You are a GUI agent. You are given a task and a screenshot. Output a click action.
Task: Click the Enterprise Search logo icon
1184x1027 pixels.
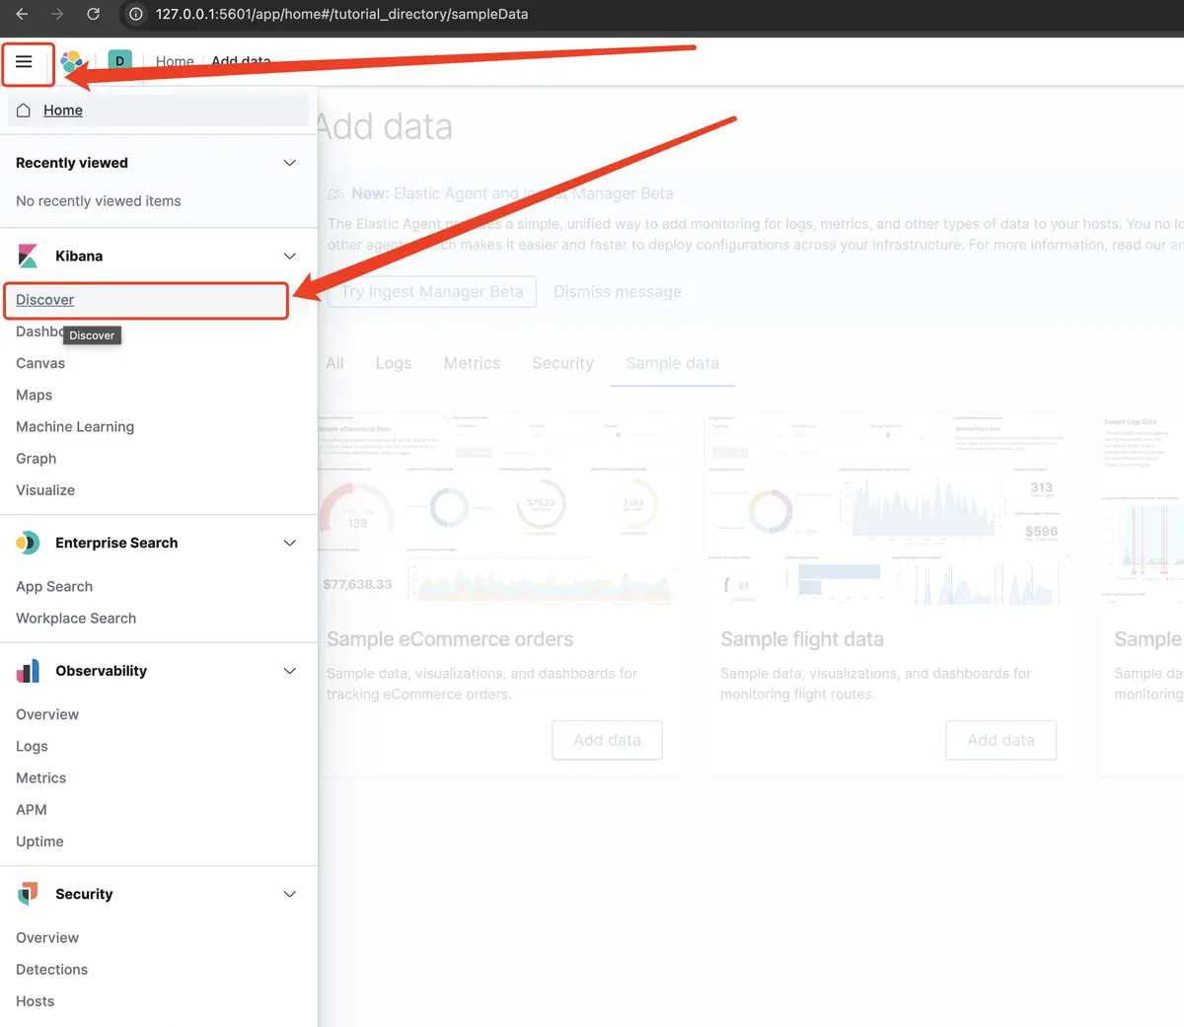pos(28,543)
